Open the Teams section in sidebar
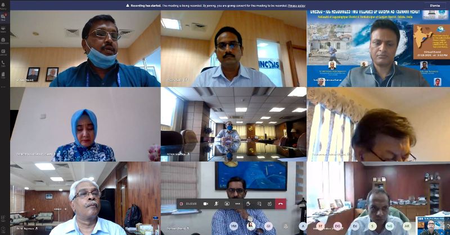The image size is (450, 235). coord(3,29)
